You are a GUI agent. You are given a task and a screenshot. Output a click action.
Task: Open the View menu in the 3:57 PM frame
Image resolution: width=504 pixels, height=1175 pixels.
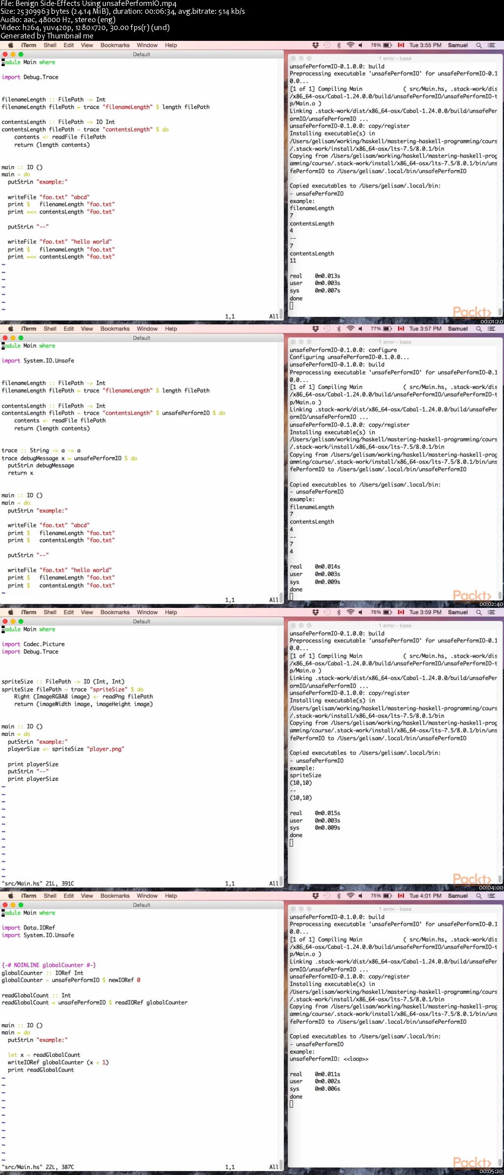point(87,329)
